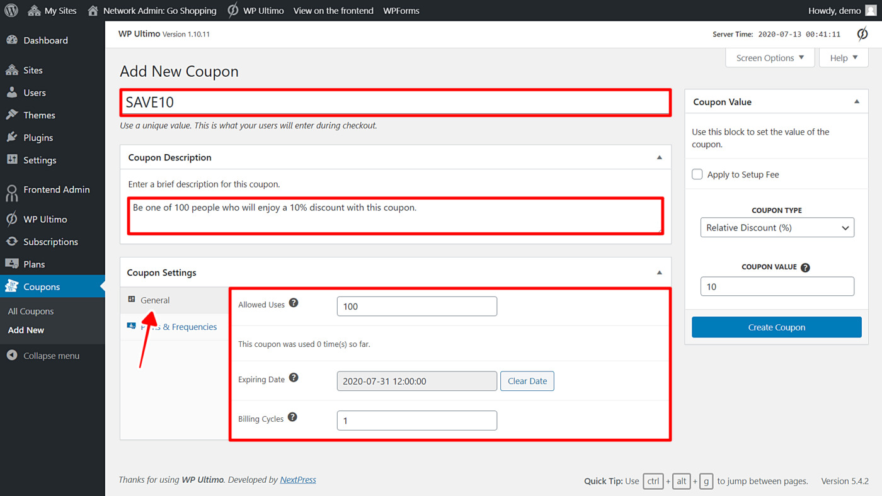Click the Plans & Frequencies tab icon
The image size is (882, 496).
click(131, 326)
